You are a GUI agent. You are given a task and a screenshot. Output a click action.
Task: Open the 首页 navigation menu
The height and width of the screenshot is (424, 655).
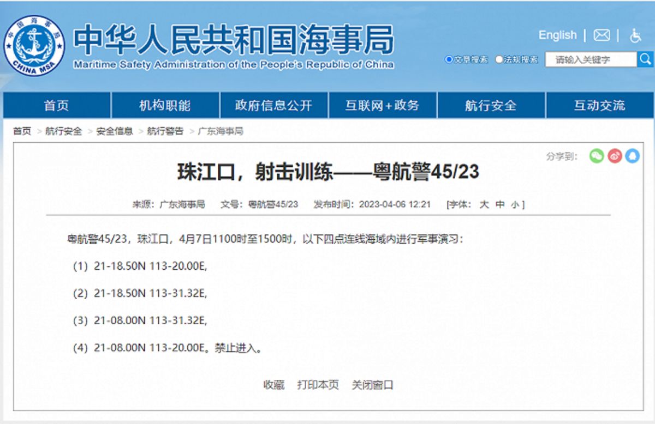[x=57, y=106]
